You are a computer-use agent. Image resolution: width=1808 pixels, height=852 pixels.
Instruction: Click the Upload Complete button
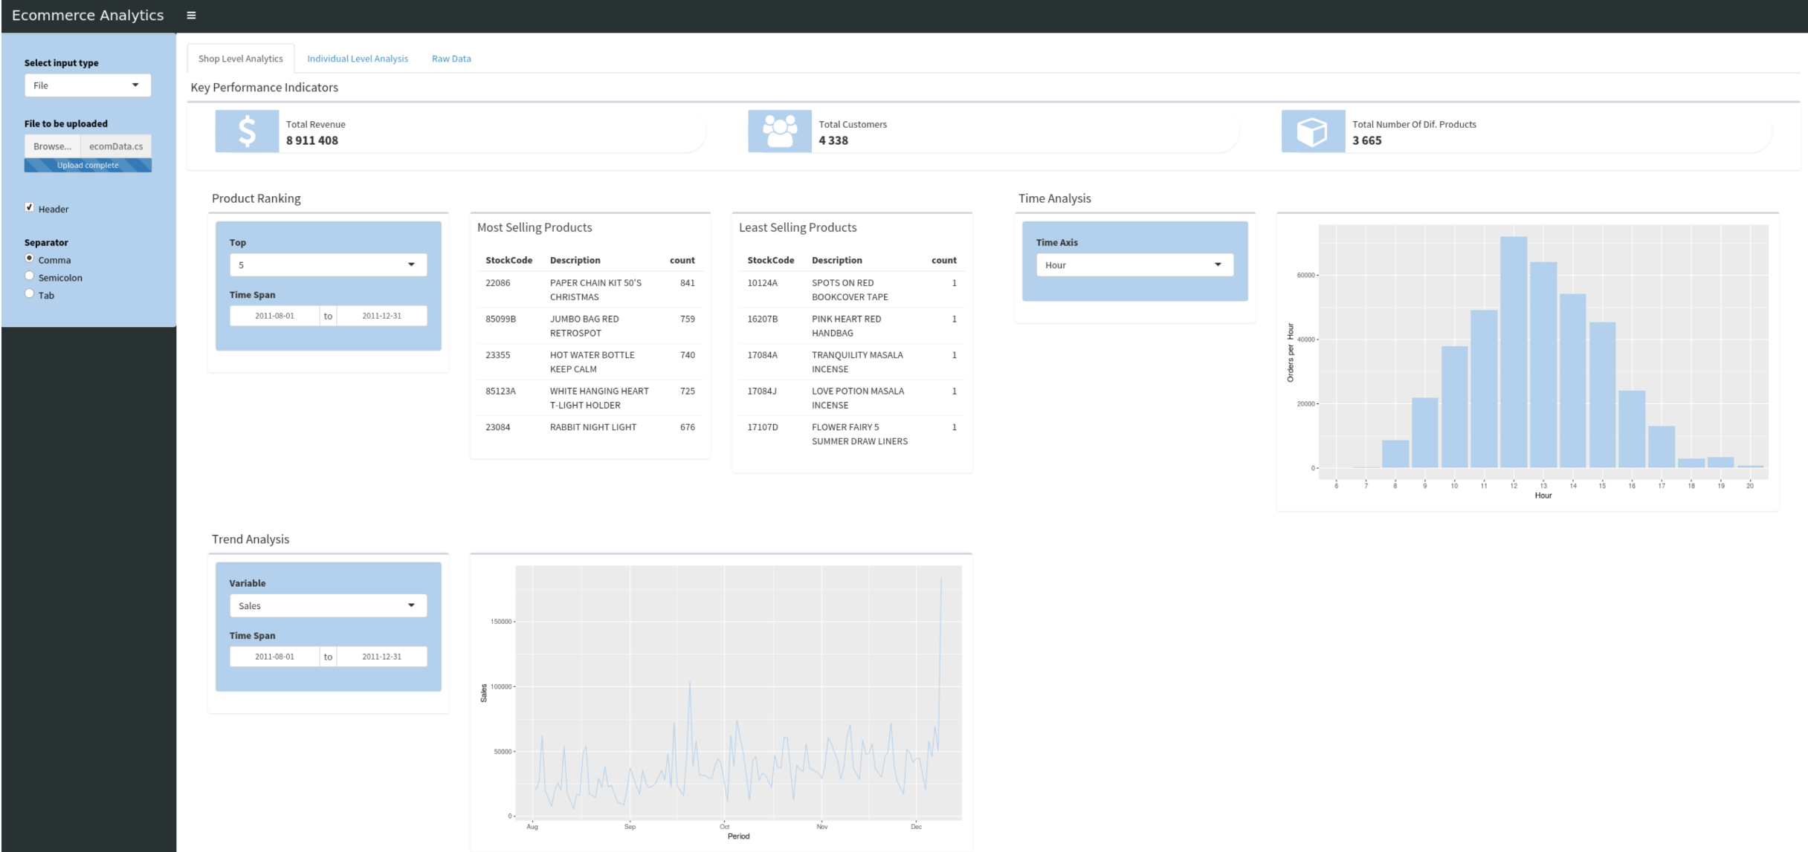88,165
